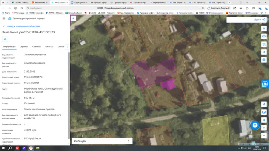Open the map layers icon
This screenshot has width=269, height=151.
tap(264, 112)
